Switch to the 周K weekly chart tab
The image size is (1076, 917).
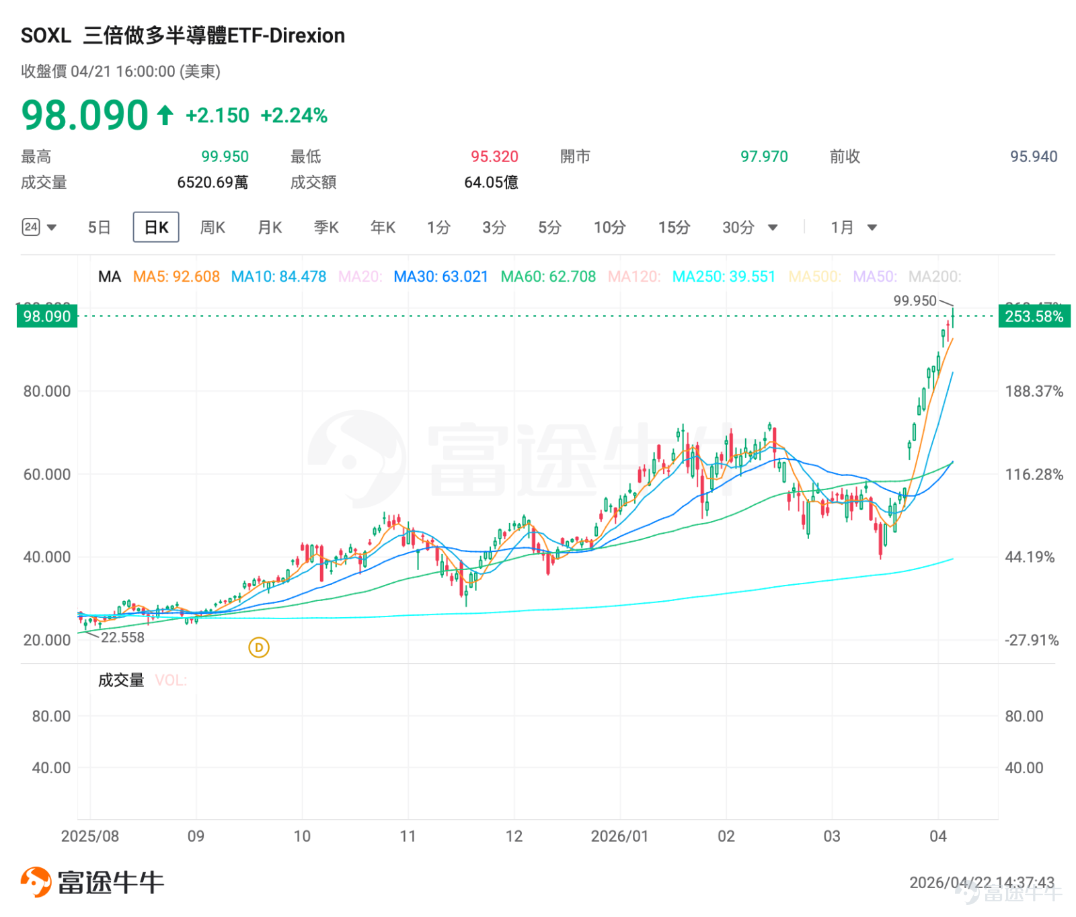pos(213,227)
